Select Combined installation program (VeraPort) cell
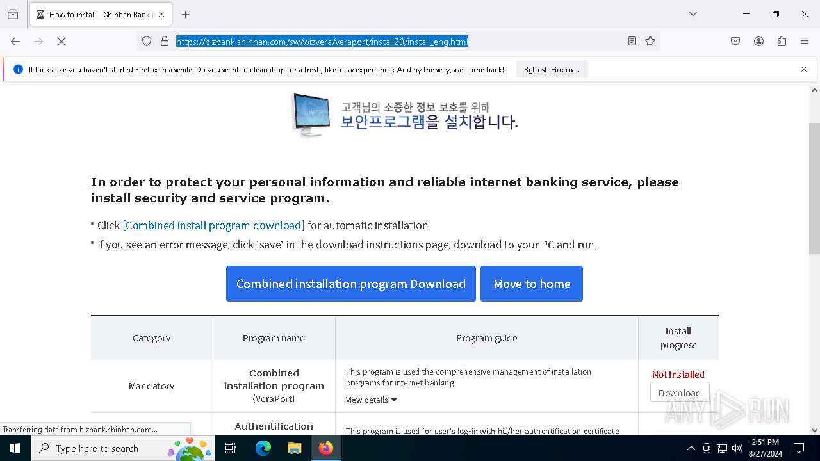Image resolution: width=820 pixels, height=461 pixels. point(274,386)
